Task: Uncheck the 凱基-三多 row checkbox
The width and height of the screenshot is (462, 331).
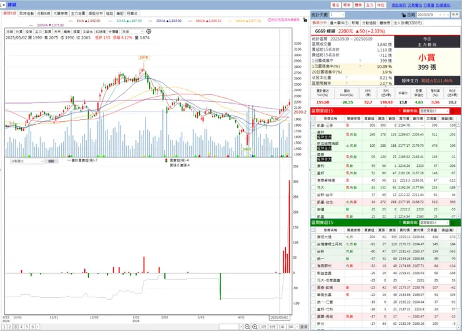Action: (313, 126)
